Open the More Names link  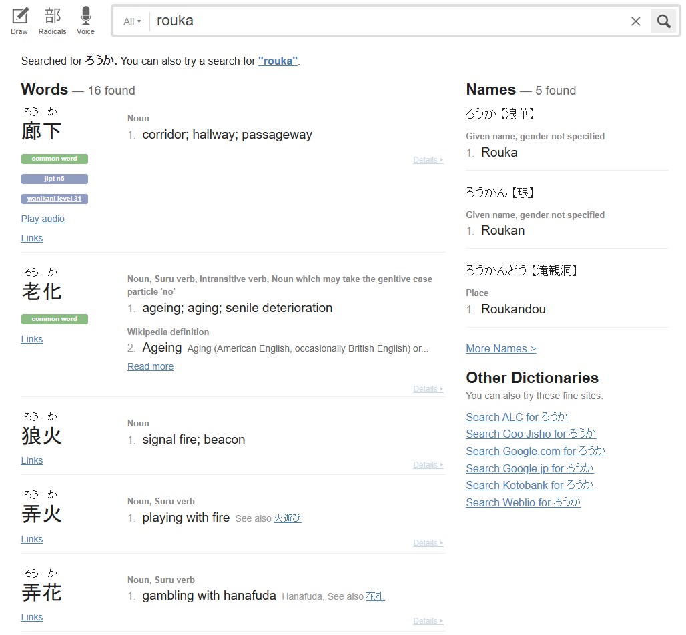tap(501, 349)
